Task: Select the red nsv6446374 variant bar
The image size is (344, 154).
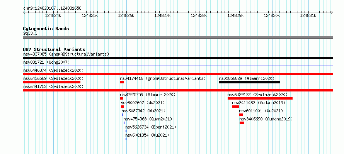Action: pos(178,74)
